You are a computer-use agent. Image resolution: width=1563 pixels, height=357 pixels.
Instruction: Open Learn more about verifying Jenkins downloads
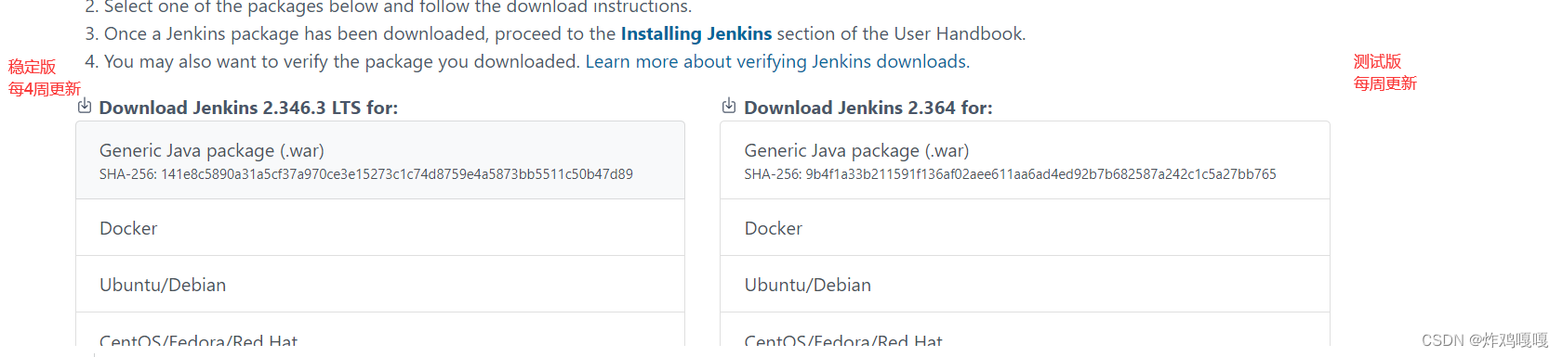point(775,61)
